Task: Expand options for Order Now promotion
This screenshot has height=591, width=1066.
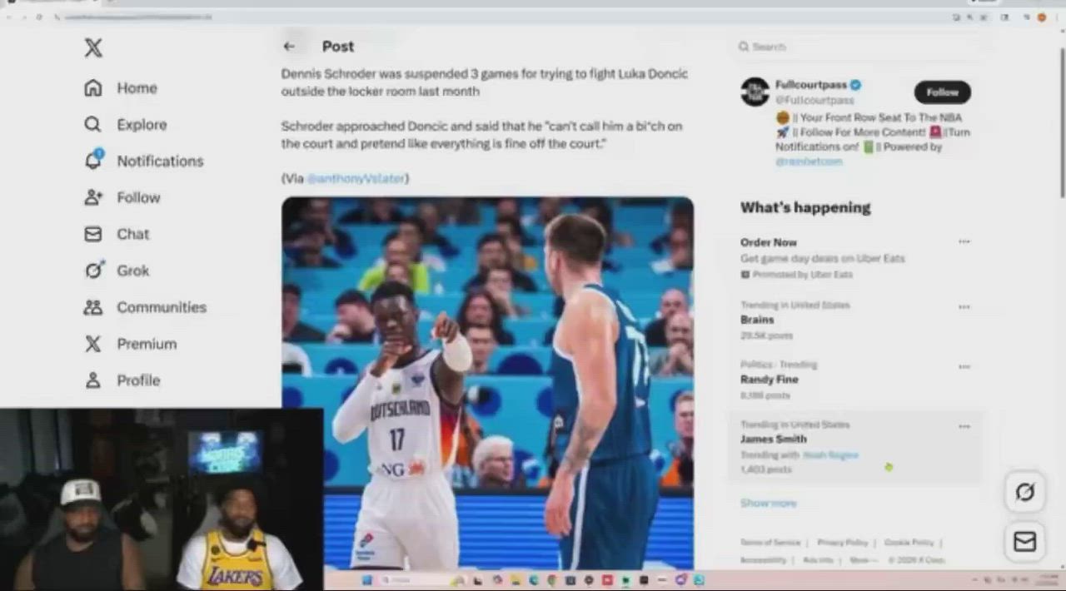Action: coord(964,242)
